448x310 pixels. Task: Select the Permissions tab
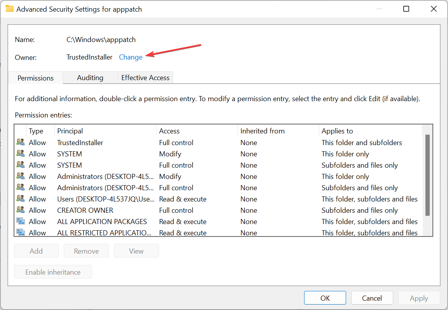point(35,78)
